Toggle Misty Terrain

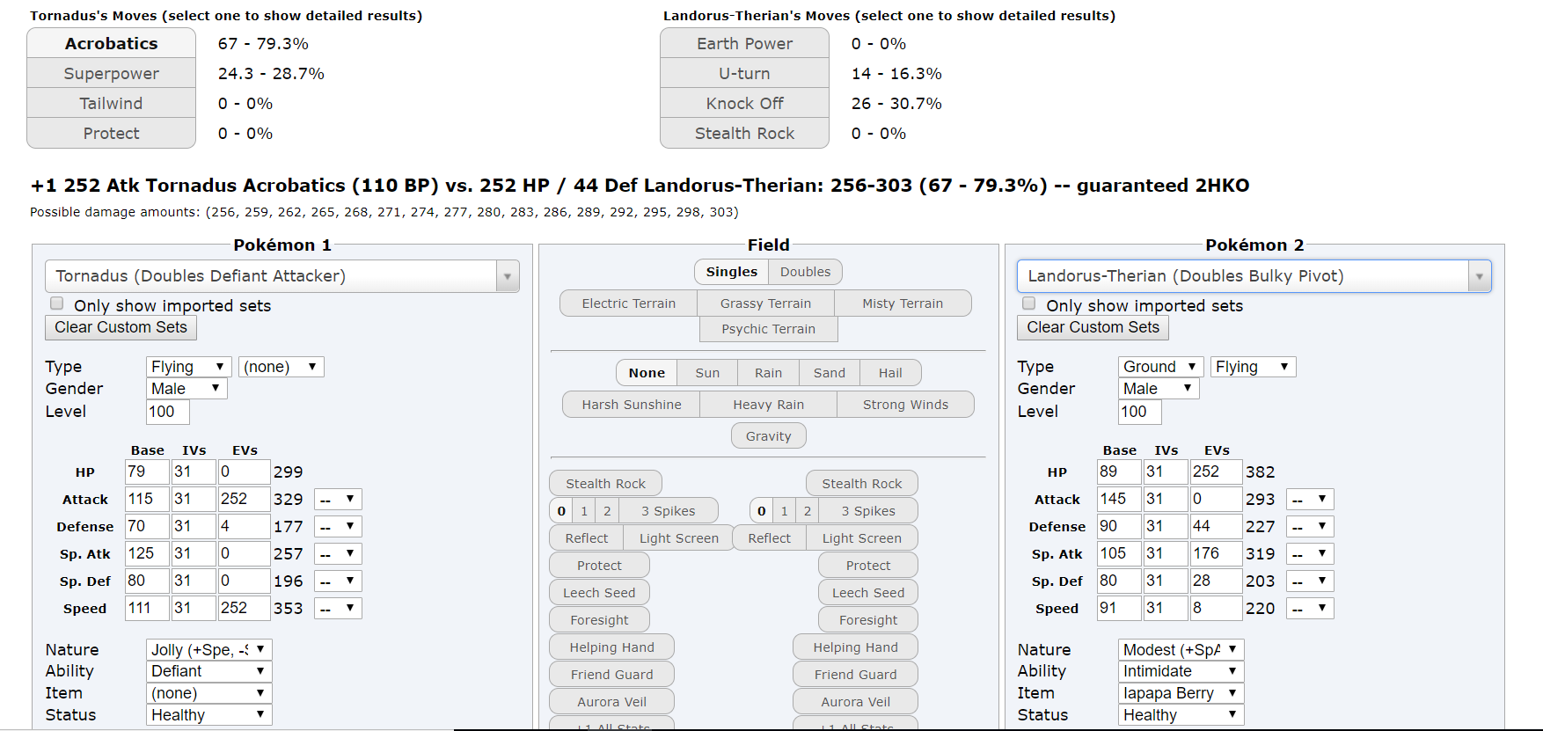tap(903, 303)
